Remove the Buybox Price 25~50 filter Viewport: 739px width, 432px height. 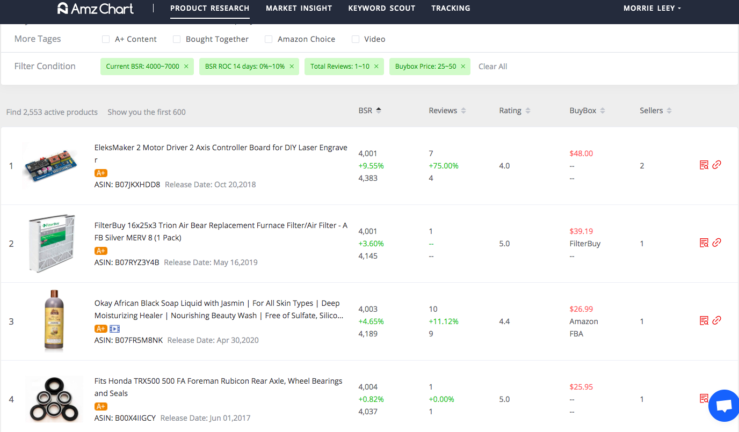(462, 66)
